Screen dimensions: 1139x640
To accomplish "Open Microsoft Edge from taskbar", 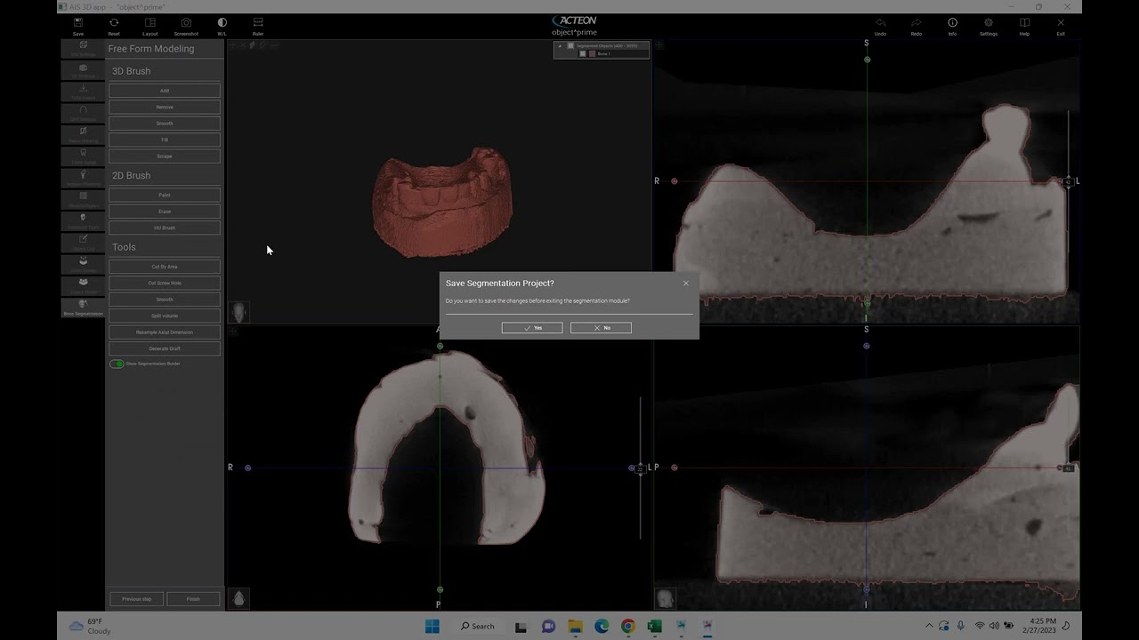I will tap(602, 626).
